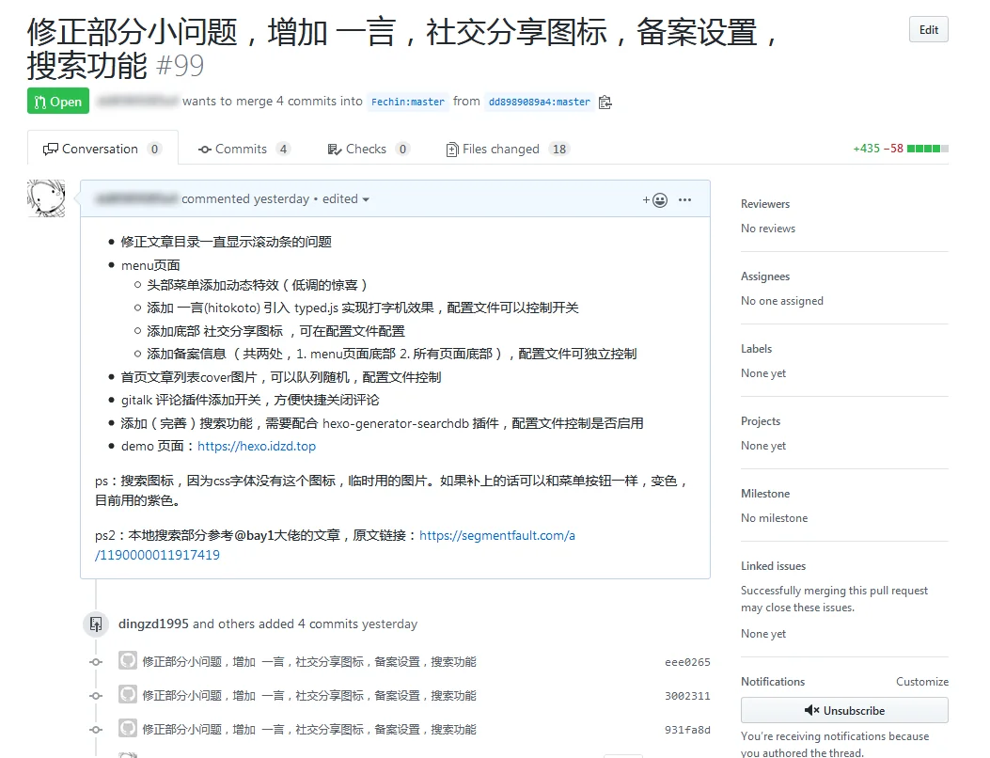This screenshot has height=758, width=990.
Task: Switch to the Commits tab
Action: pyautogui.click(x=244, y=150)
